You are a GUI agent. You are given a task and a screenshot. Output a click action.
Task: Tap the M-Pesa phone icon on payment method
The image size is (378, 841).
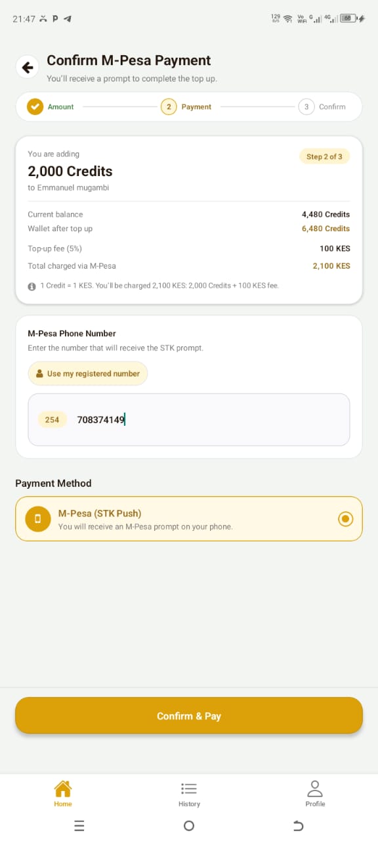[37, 518]
